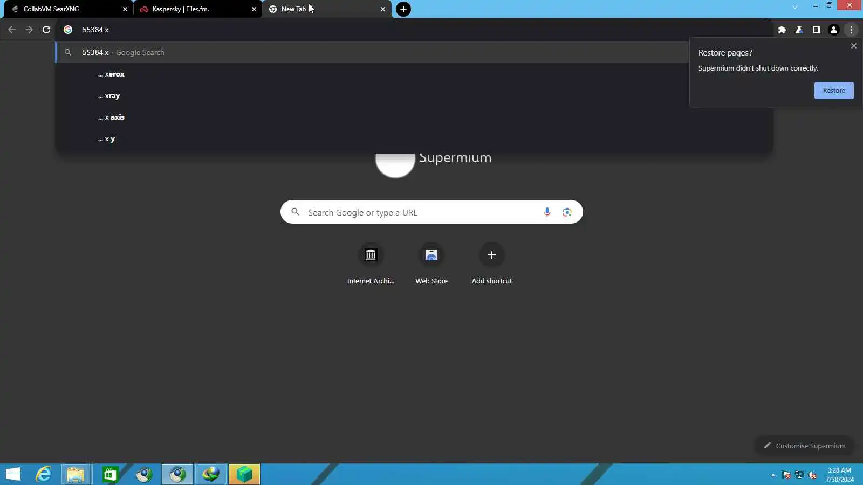Image resolution: width=863 pixels, height=485 pixels.
Task: Go forward using the forward arrow
Action: tap(29, 30)
